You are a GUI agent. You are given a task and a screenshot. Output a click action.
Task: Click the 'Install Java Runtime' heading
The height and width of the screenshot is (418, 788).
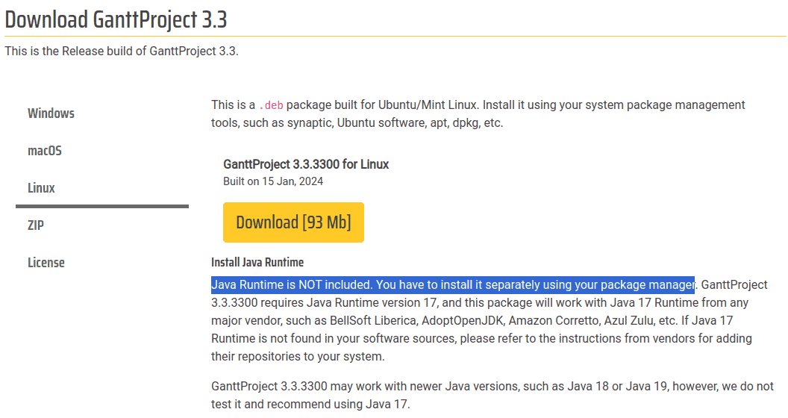pos(257,262)
